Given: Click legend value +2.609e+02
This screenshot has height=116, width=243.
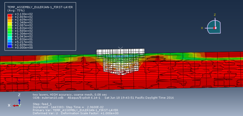Looking at the screenshot, I should [24, 20].
